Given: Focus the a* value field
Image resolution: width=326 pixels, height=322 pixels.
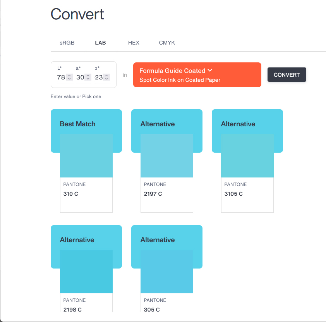Looking at the screenshot, I should [x=80, y=77].
